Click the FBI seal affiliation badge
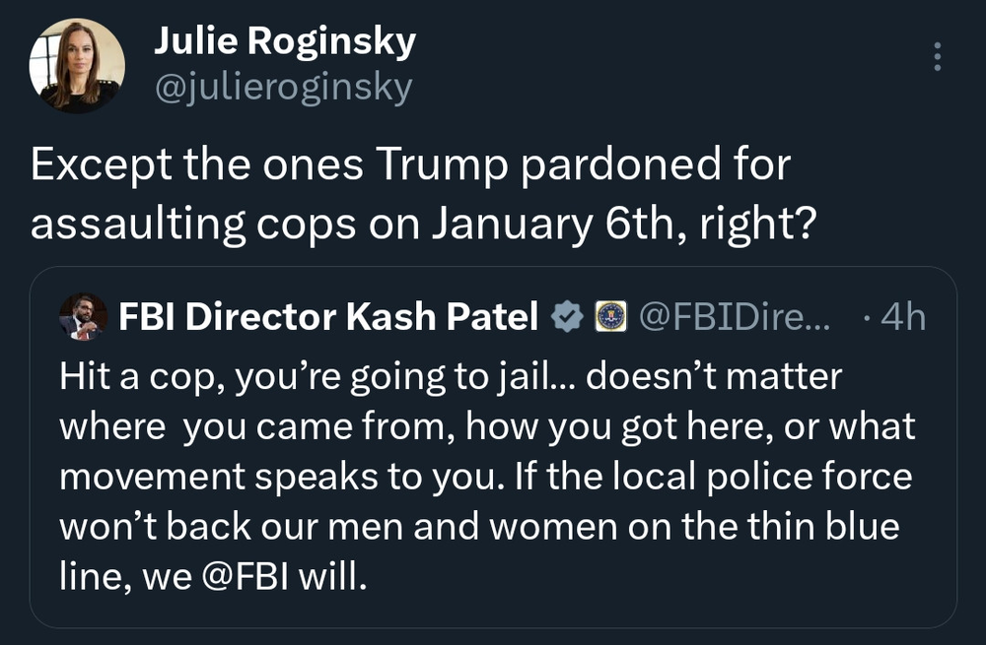The height and width of the screenshot is (645, 986). (610, 317)
